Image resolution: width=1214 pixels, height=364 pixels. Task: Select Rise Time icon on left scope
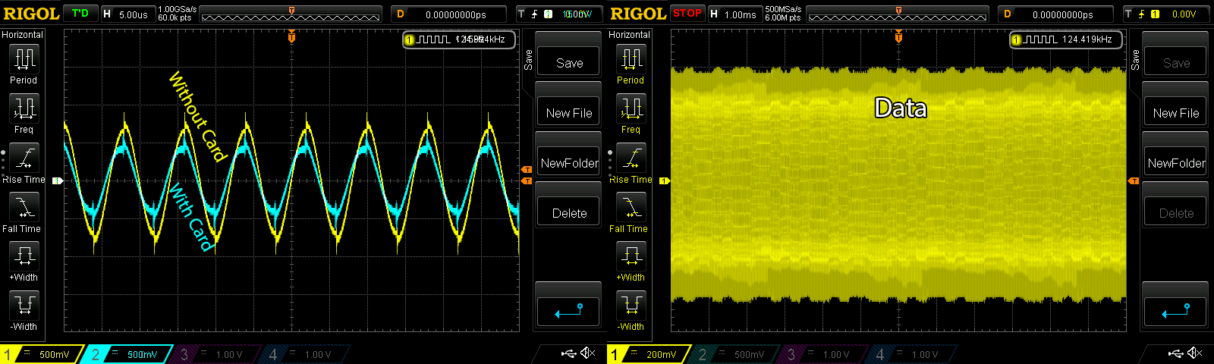pyautogui.click(x=24, y=158)
